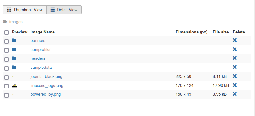This screenshot has height=116, width=255.
Task: Select the linuxcnc_logo.png row checkbox
Action: [x=7, y=86]
